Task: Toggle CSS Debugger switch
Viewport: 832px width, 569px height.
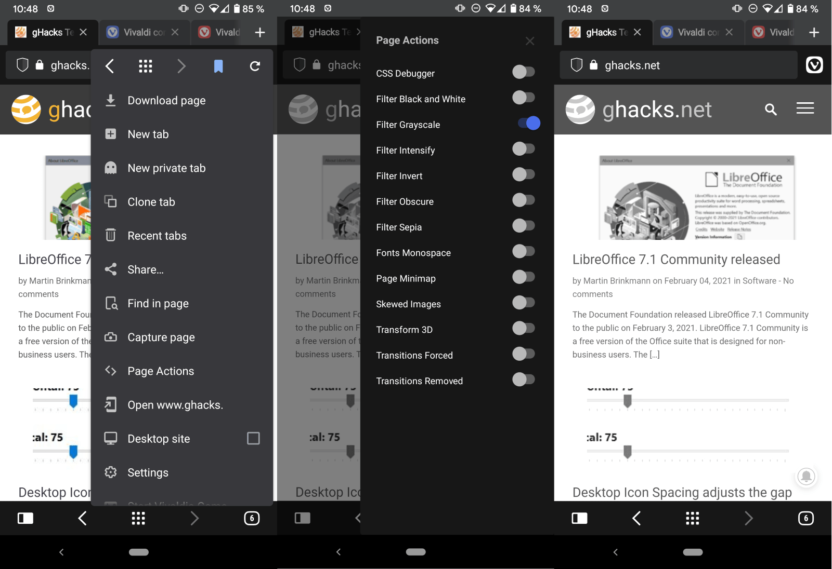Action: tap(524, 72)
